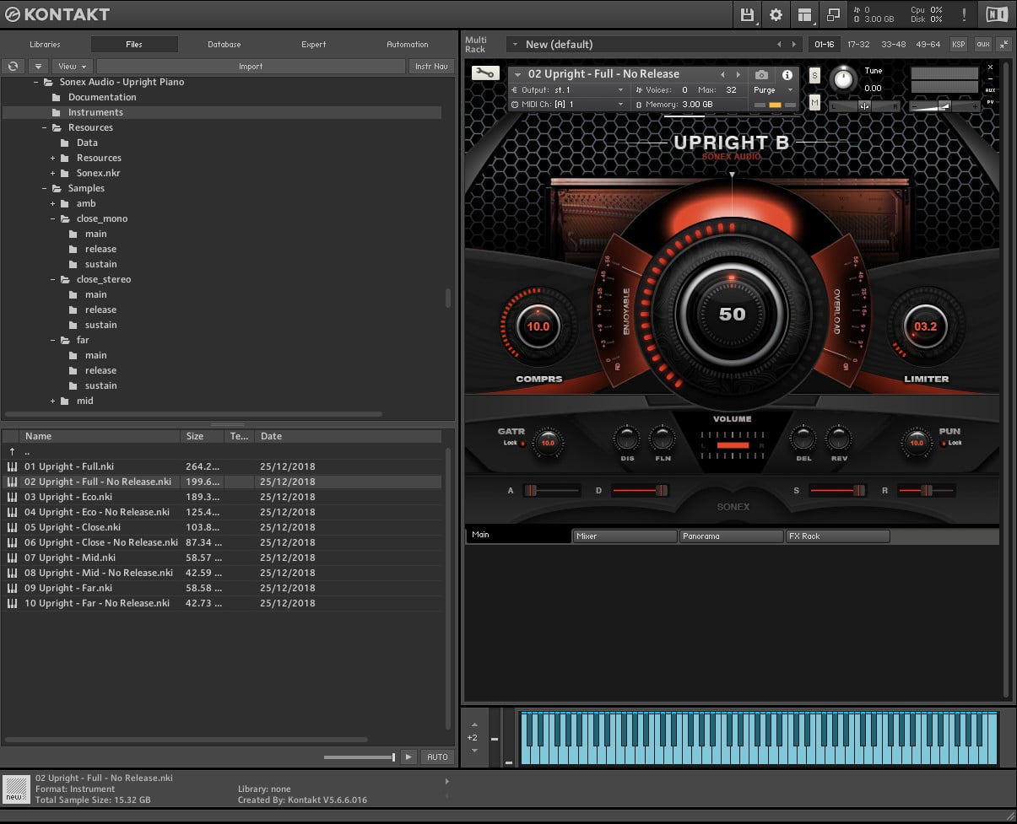
Task: Toggle the KSP multi script button
Action: 959,44
